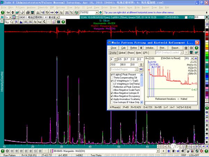This screenshot has height=157, width=209.
Task: Click the open folder icon in main toolbar
Action: [17, 13]
